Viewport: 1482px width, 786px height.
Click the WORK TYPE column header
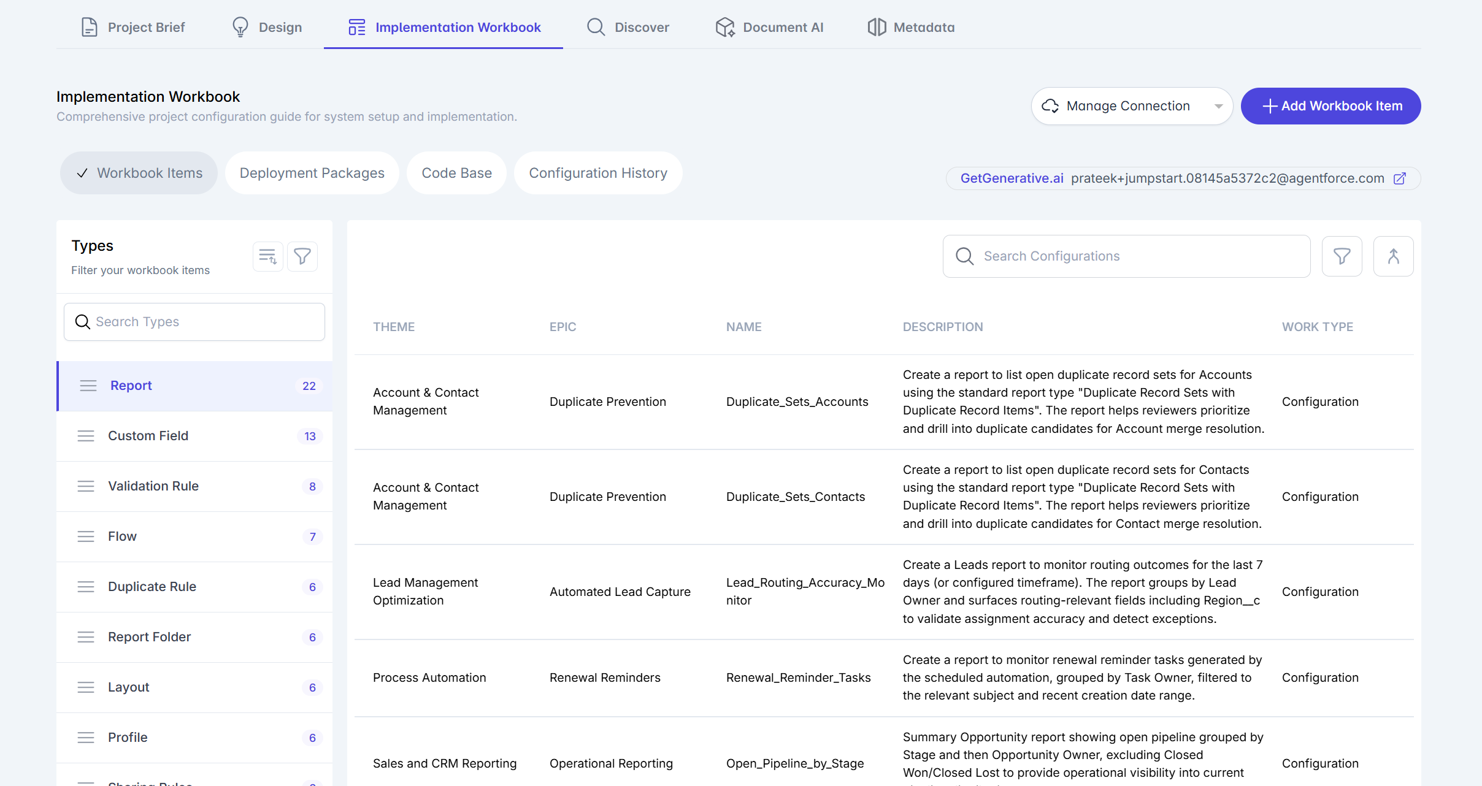click(1317, 327)
